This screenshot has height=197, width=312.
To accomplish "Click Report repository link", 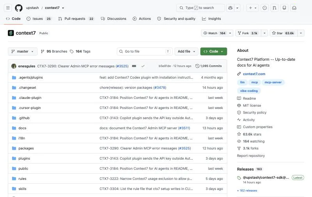I will point(251,156).
